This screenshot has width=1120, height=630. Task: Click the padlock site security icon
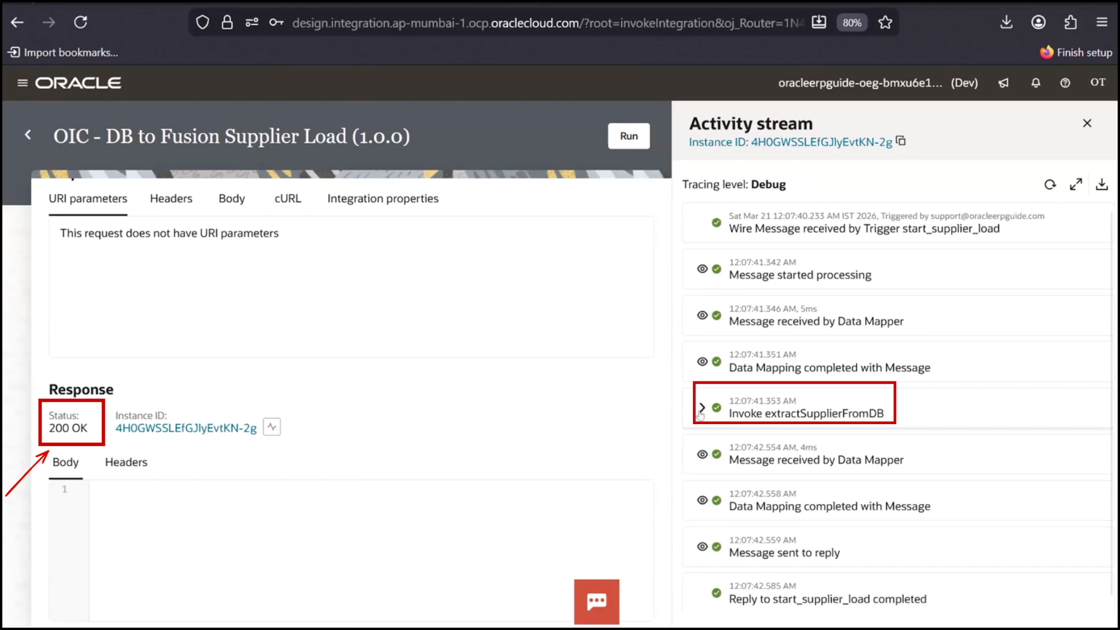pos(227,23)
